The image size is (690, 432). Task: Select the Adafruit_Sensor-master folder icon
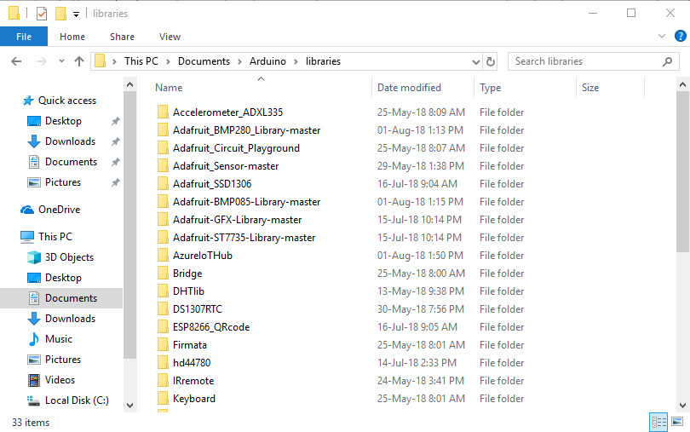(163, 166)
